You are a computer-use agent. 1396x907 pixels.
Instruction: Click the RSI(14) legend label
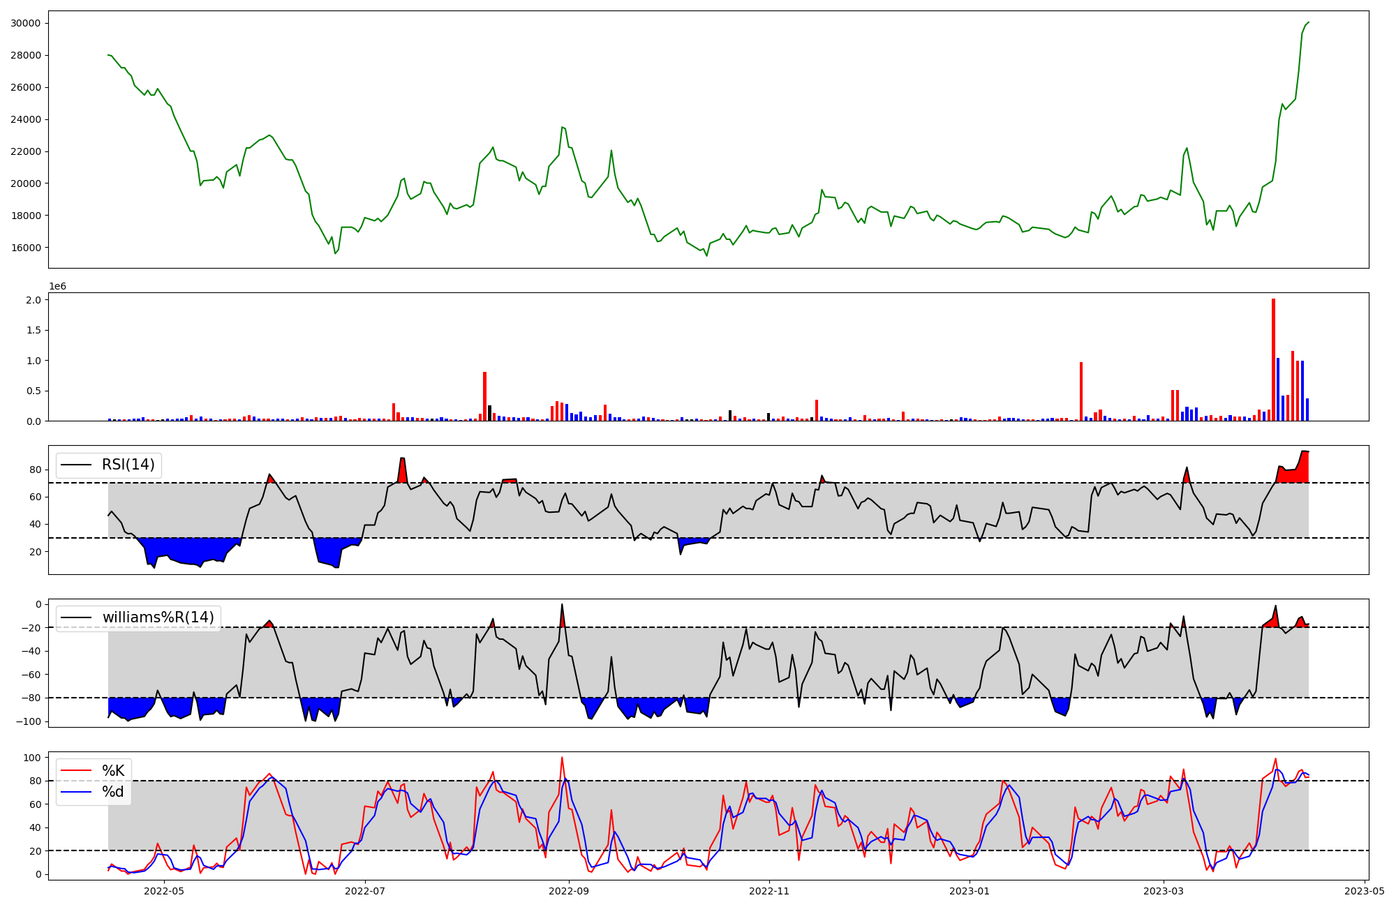click(x=128, y=465)
